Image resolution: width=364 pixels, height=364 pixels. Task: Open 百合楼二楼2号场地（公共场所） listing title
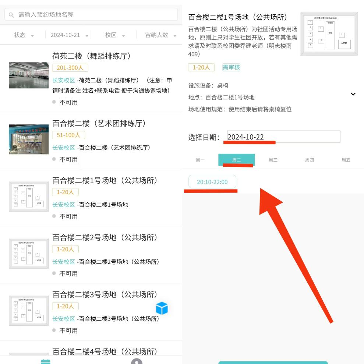click(105, 238)
